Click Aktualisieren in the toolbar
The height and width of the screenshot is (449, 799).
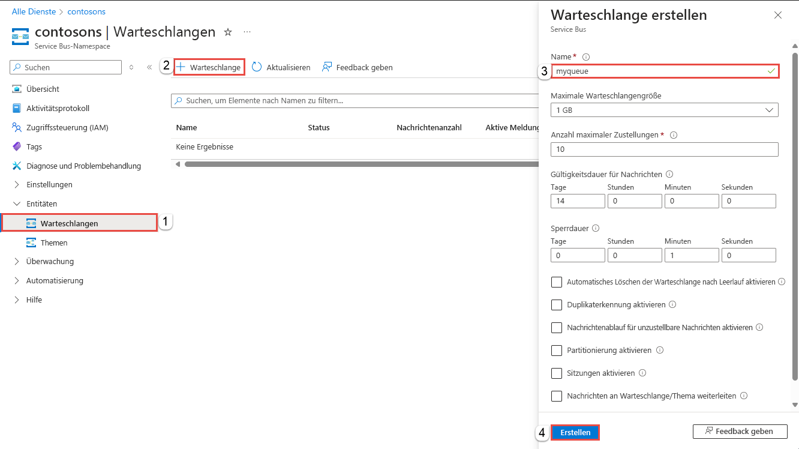coord(281,67)
